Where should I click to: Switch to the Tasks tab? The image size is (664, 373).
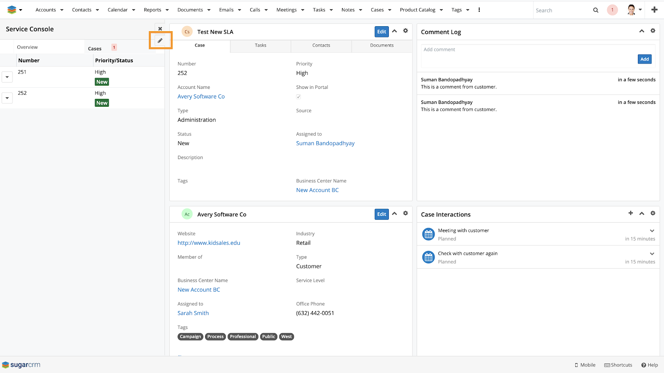(x=260, y=45)
